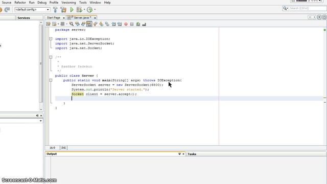Open the Source menu
The image size is (327, 184).
pos(7,3)
